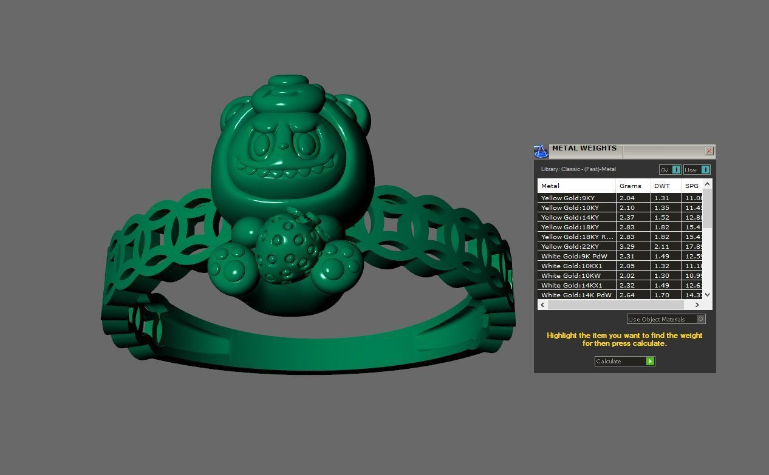The width and height of the screenshot is (769, 475).
Task: Sort by DWT column header
Action: pyautogui.click(x=666, y=186)
